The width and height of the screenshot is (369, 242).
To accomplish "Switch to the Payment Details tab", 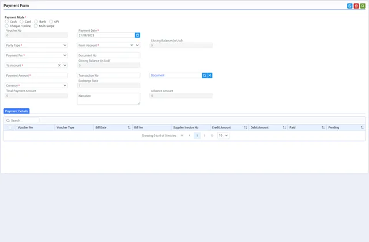I will tap(16, 111).
